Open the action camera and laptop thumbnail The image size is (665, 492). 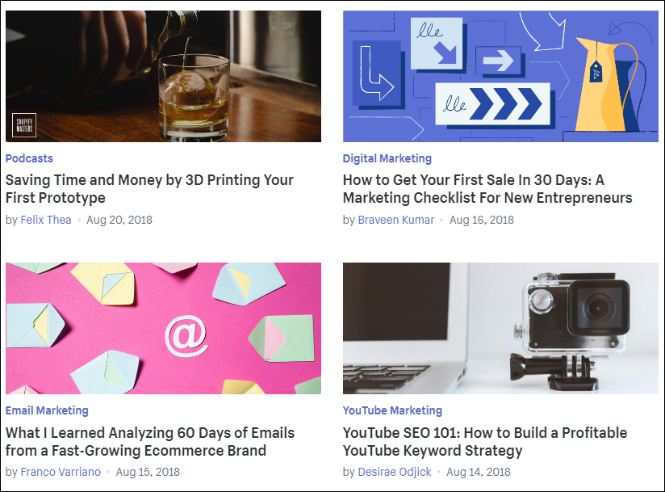point(500,328)
